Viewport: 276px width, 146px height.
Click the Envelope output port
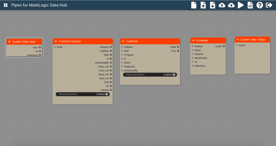224,46
